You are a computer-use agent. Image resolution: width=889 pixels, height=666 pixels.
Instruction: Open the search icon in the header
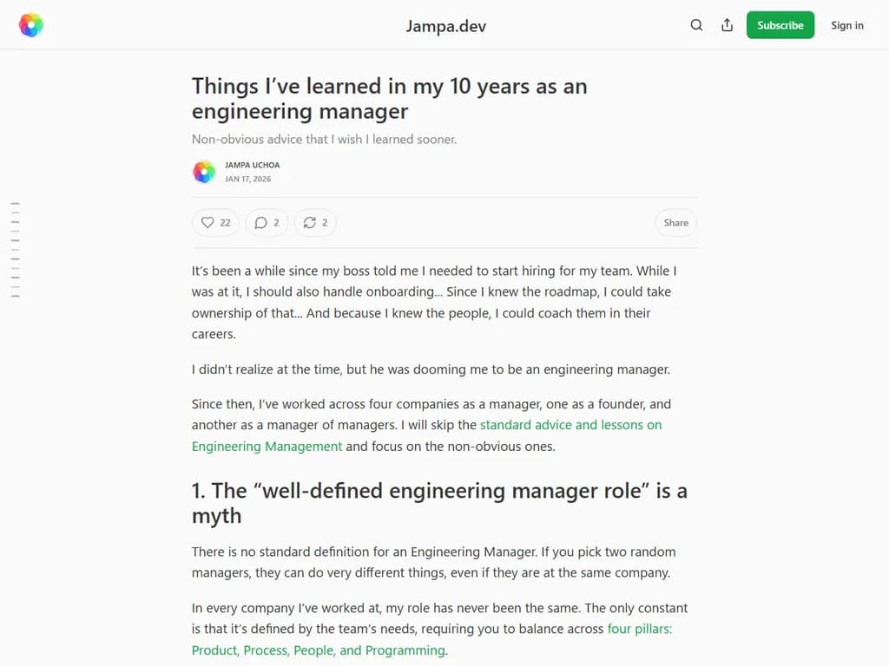tap(696, 25)
